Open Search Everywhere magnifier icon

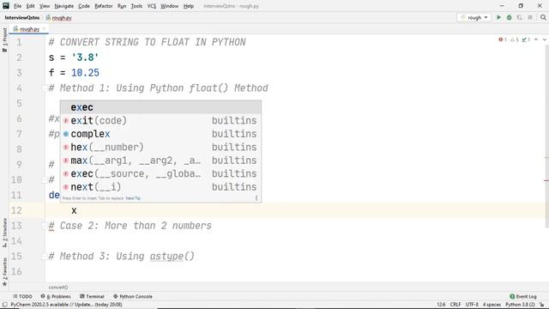click(543, 17)
